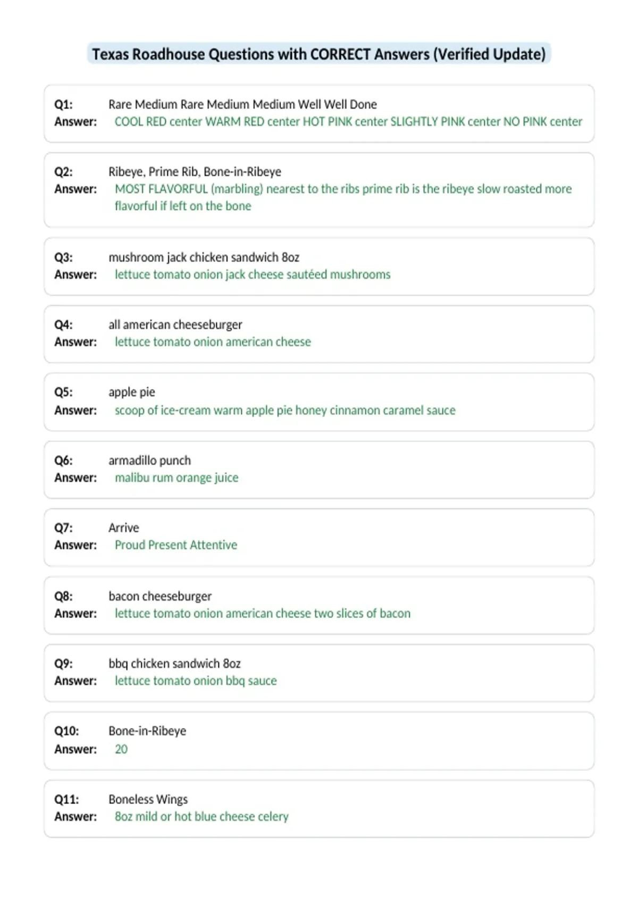Screen dimensions: 638x904
Task: Click the lettuce tomato onion american cheese answer under Q4
Action: click(x=213, y=342)
